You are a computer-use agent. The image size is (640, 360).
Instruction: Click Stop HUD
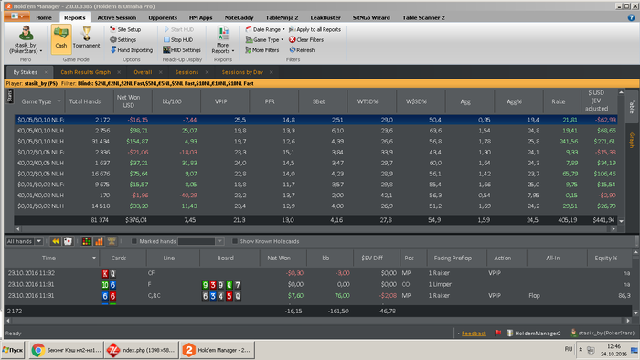coord(178,39)
